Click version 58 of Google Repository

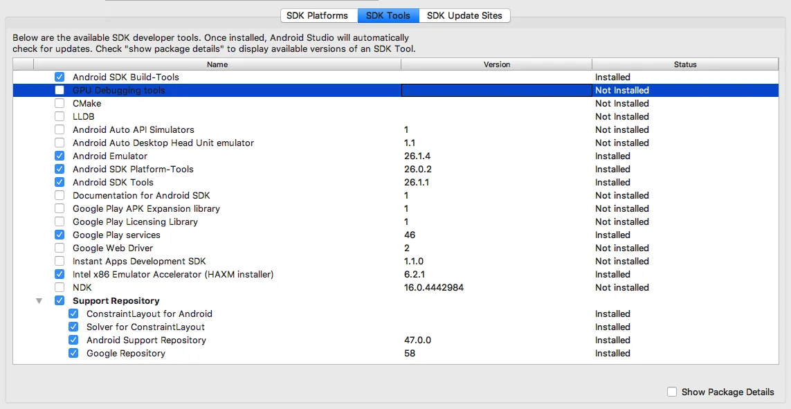pyautogui.click(x=410, y=353)
